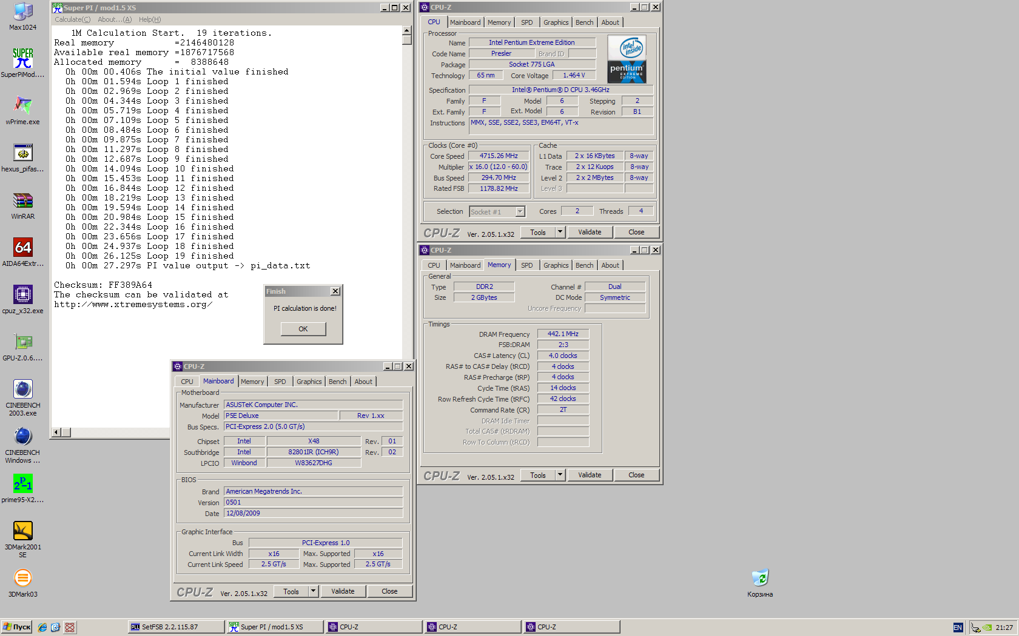The height and width of the screenshot is (636, 1019).
Task: Click Close in memory CPU-Z window
Action: [636, 475]
